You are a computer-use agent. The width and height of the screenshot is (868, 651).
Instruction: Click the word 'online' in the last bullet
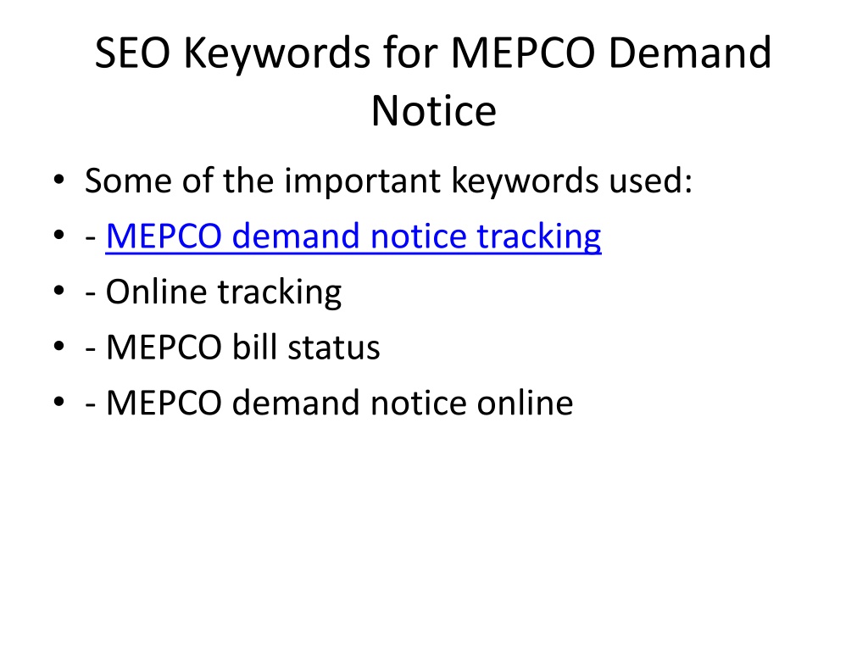[525, 403]
